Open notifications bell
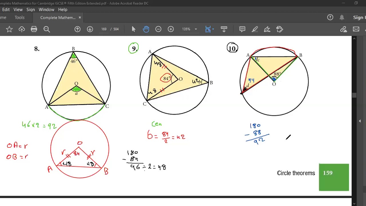Image resolution: width=366 pixels, height=206 pixels. [x=342, y=17]
